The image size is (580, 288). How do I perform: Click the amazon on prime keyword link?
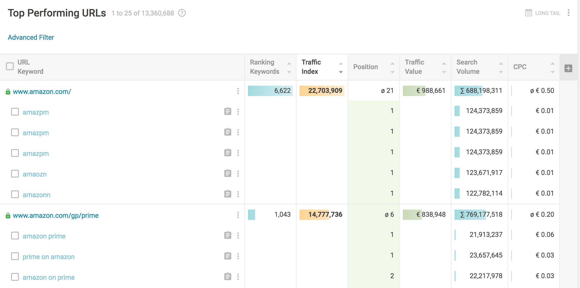coord(49,277)
